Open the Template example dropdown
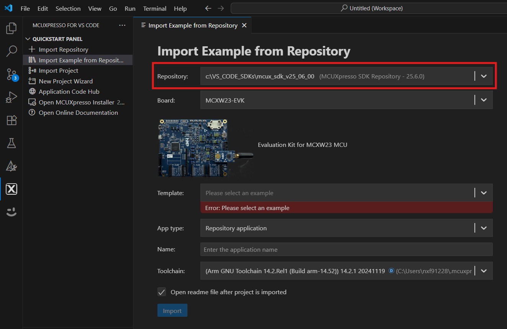This screenshot has width=507, height=329. click(x=484, y=193)
